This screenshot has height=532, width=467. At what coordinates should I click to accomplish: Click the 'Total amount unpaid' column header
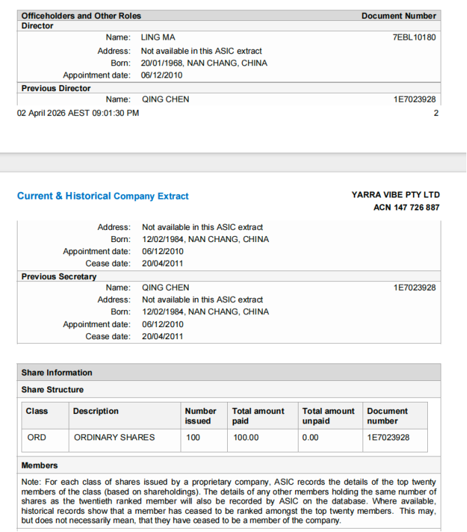pyautogui.click(x=328, y=416)
